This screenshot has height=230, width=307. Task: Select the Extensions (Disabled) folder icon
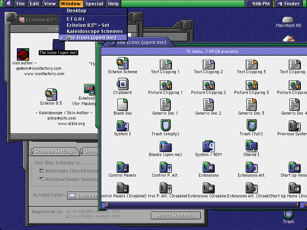[x=208, y=188]
